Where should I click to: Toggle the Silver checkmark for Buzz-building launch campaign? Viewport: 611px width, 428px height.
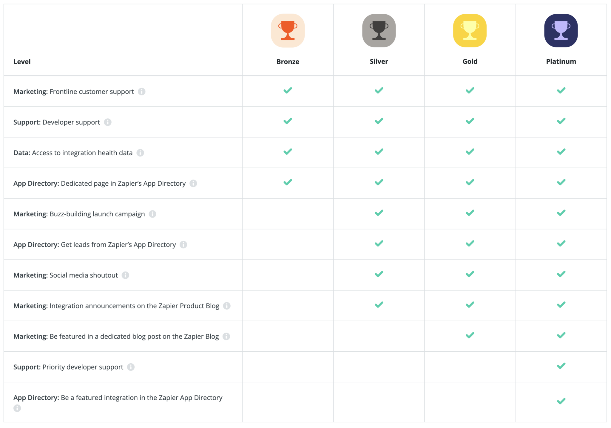379,213
